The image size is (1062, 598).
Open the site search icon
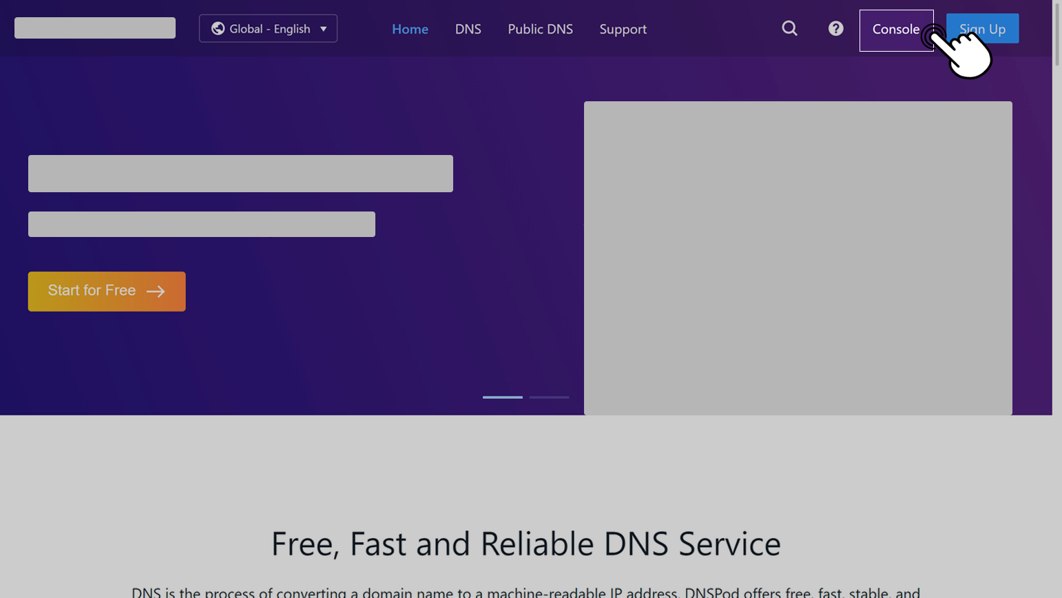pos(789,28)
